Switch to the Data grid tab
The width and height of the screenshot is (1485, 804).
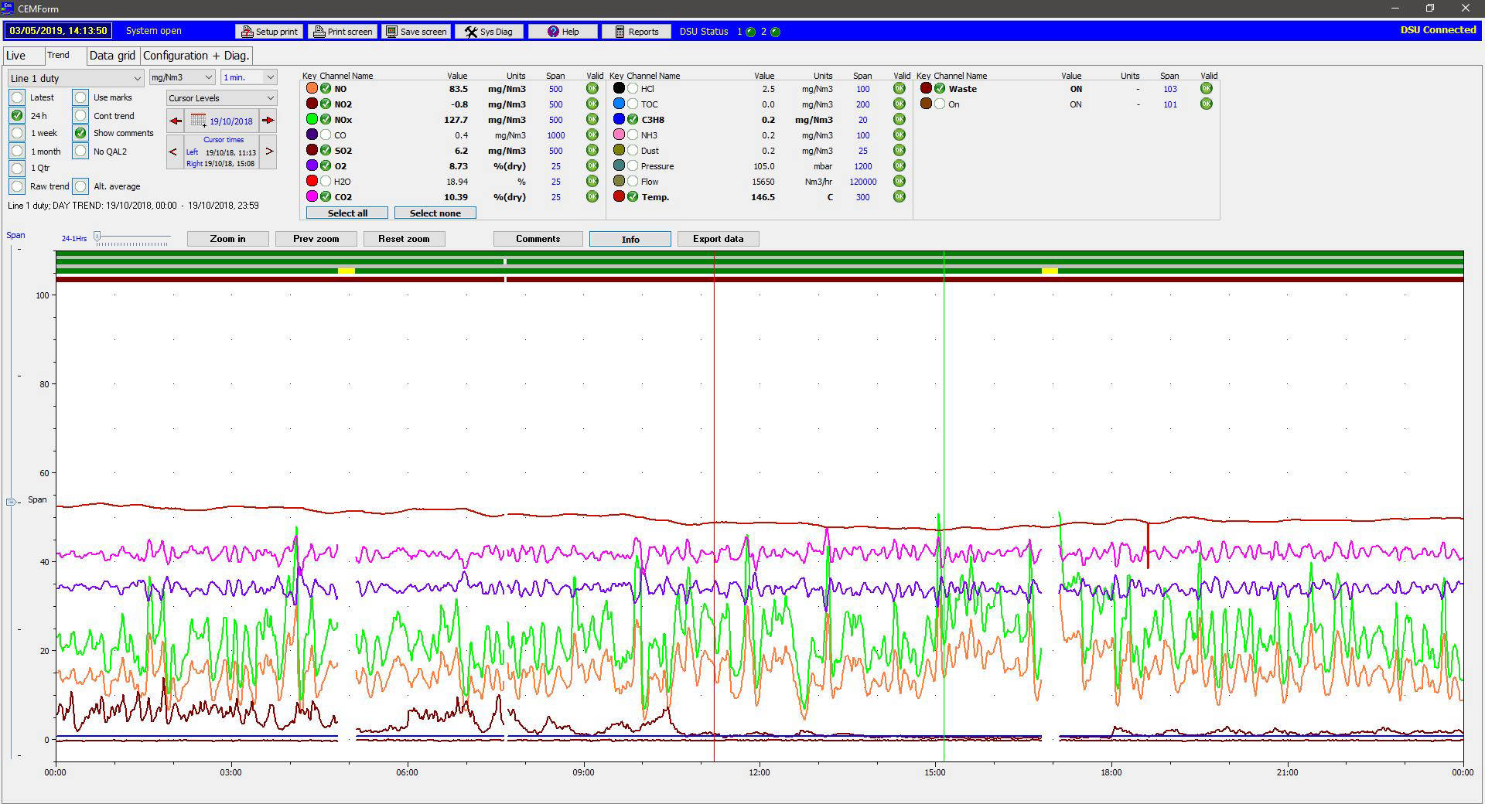[112, 56]
